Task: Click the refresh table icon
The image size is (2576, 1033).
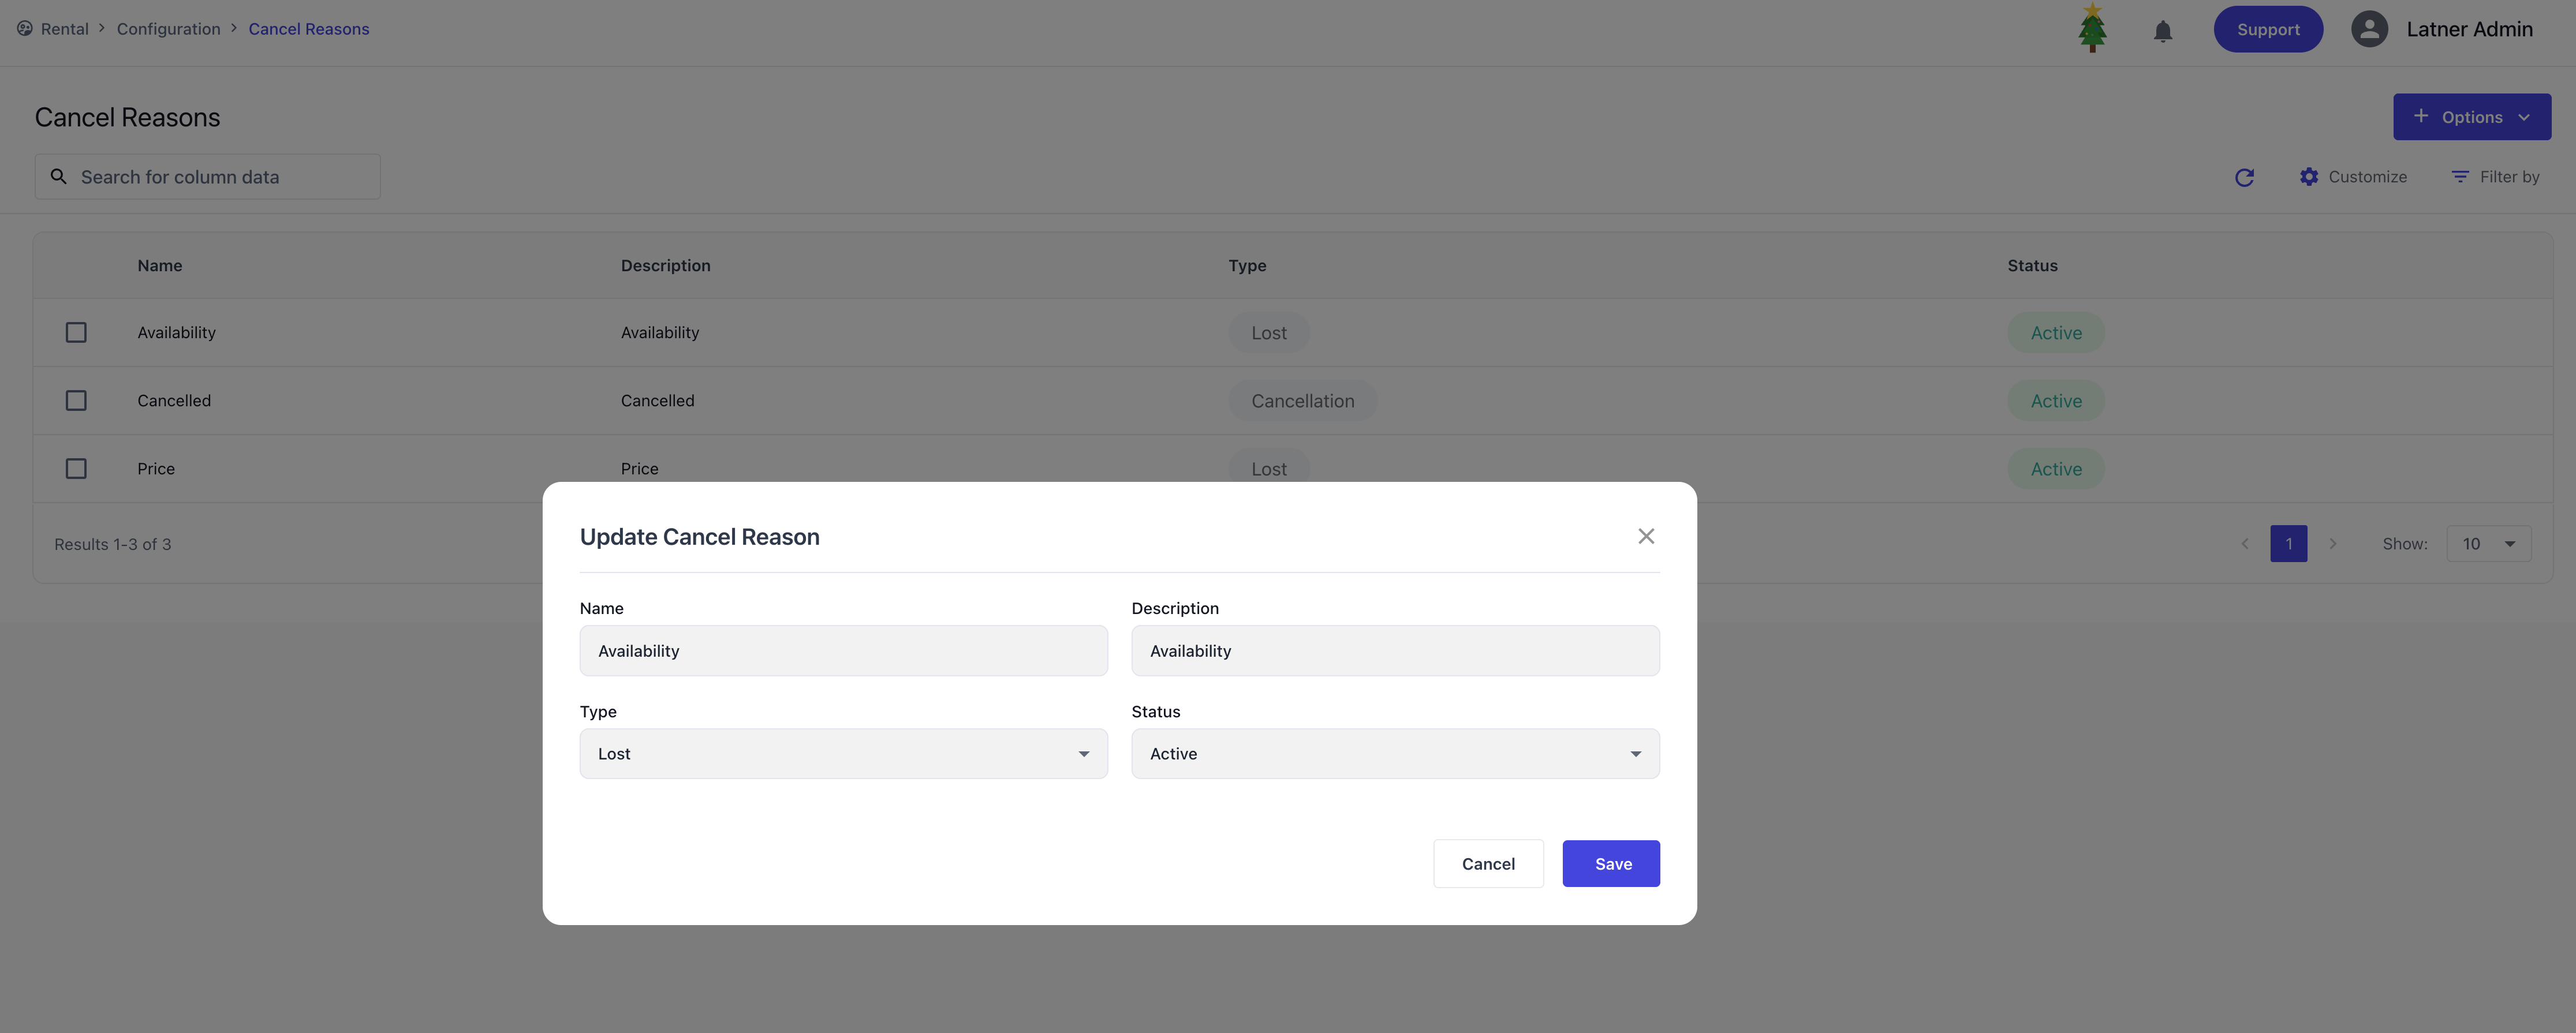Action: [x=2244, y=177]
